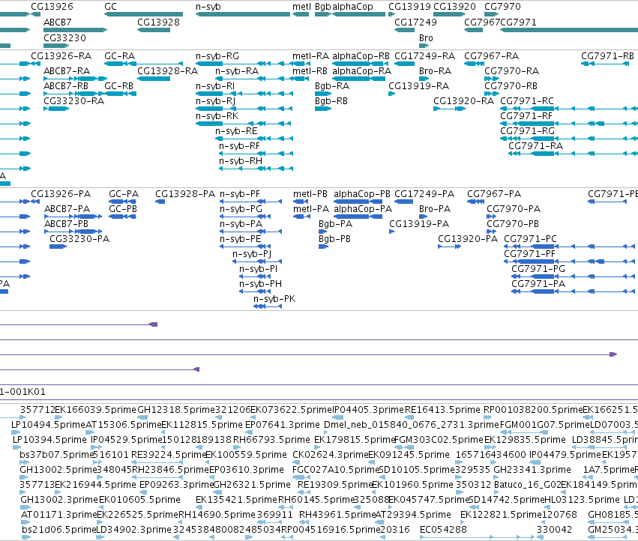Select transcript n-syb-RH
Viewport: 638px width, 541px height.
click(256, 169)
